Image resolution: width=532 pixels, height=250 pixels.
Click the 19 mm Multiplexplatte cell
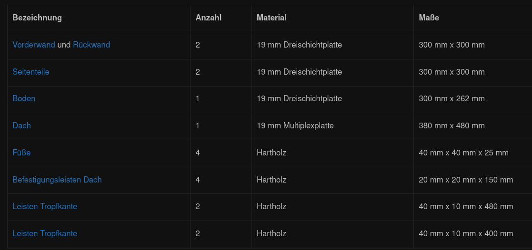[x=295, y=125]
